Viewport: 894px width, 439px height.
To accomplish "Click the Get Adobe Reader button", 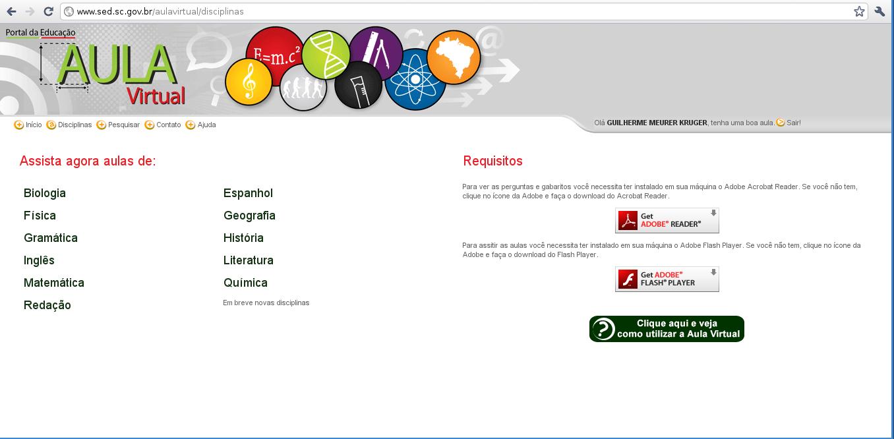I will tap(667, 220).
